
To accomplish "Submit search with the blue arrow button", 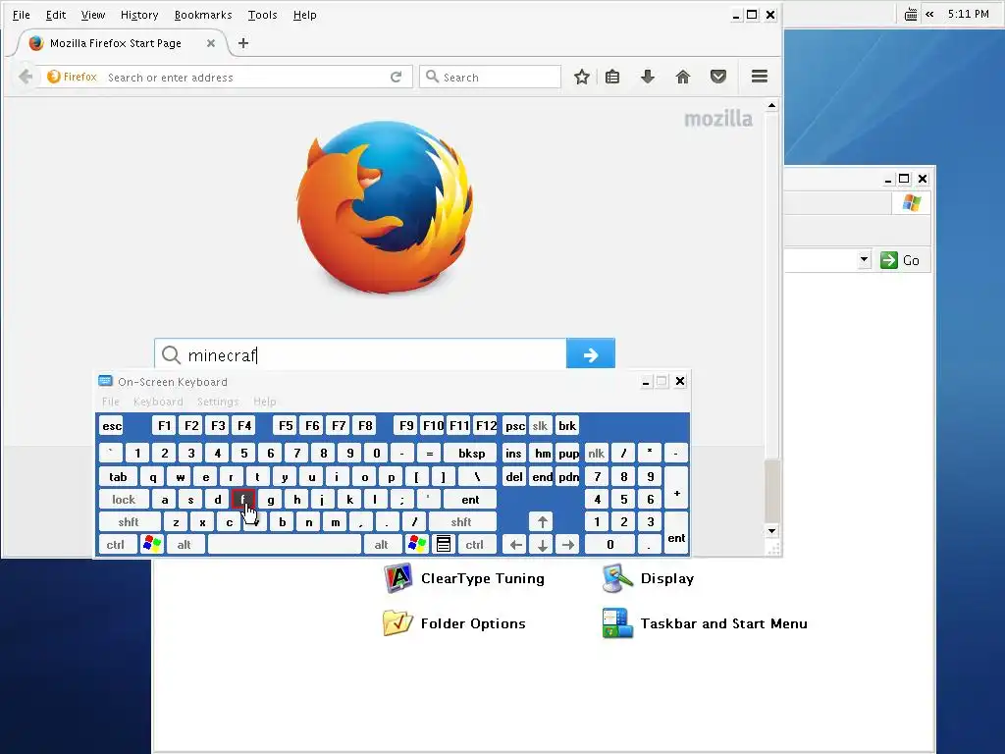I will click(590, 353).
